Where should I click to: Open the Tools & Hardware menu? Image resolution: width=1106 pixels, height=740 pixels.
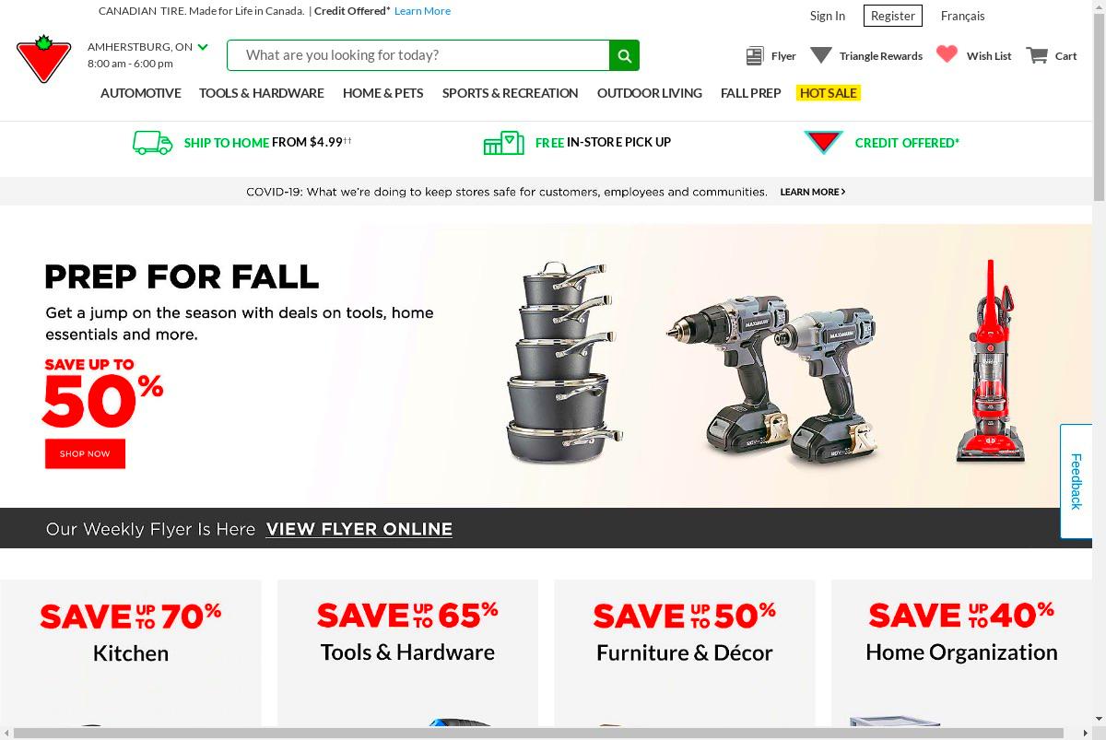[x=262, y=93]
